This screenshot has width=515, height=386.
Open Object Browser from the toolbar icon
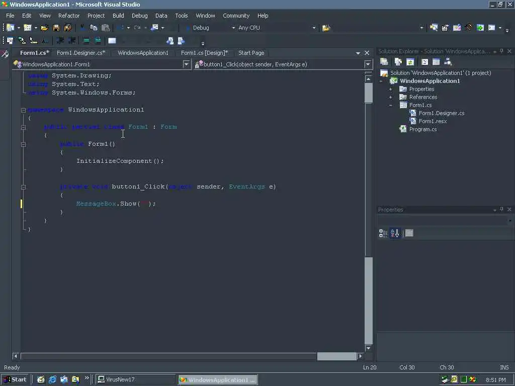(457, 28)
